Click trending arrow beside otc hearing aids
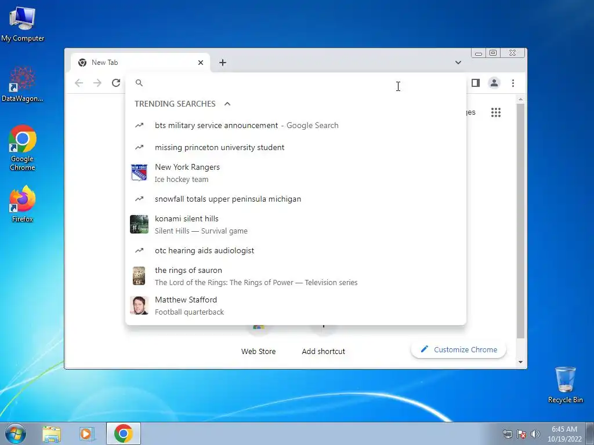594x445 pixels. pyautogui.click(x=139, y=250)
